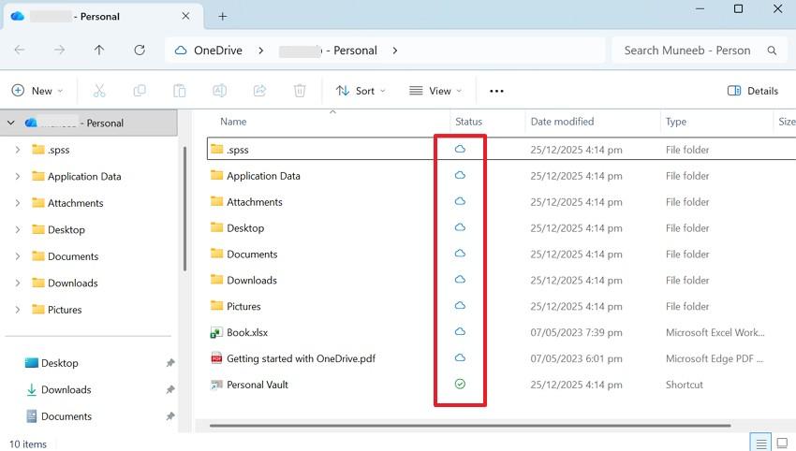Click the PDF icon of Getting started file
This screenshot has width=796, height=451.
tap(216, 358)
